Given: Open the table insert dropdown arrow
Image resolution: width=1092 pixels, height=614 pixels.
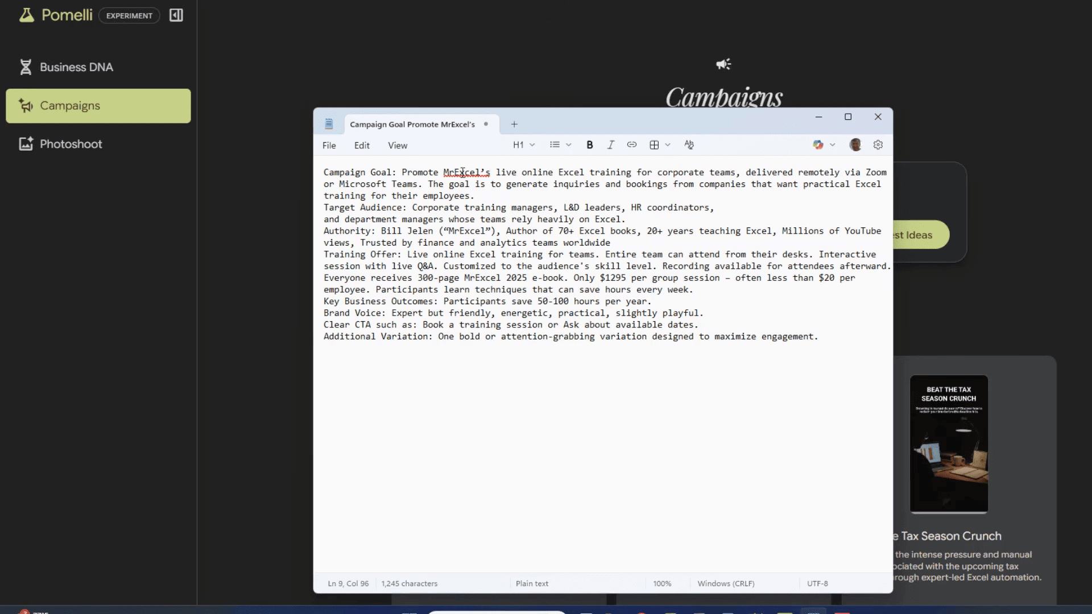Looking at the screenshot, I should 668,145.
